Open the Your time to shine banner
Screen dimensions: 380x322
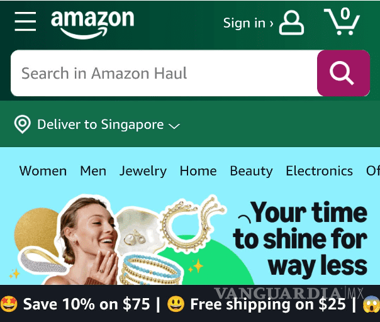pos(190,238)
